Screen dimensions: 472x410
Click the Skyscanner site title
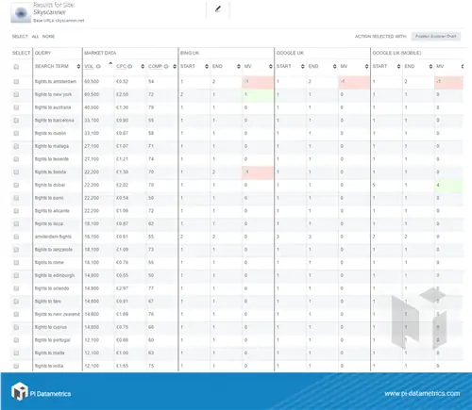[50, 12]
